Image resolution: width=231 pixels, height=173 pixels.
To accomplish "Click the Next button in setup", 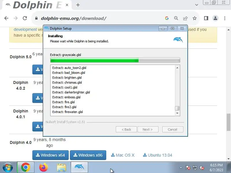I will (x=148, y=129).
